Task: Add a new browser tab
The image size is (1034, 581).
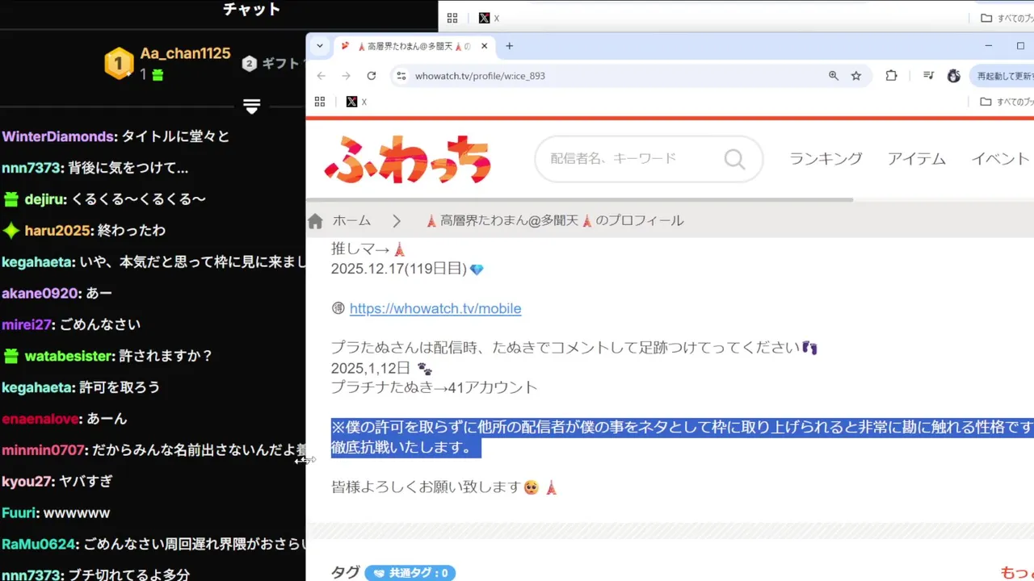Action: 510,46
